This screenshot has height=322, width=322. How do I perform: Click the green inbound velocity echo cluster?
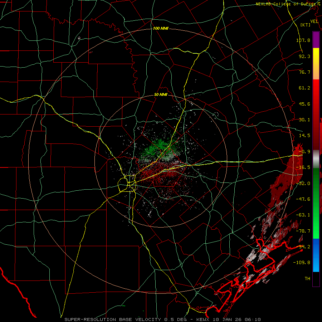[159, 149]
